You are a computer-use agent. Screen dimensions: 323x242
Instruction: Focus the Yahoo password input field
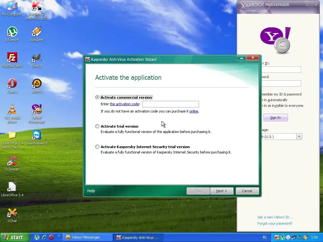coord(281,83)
